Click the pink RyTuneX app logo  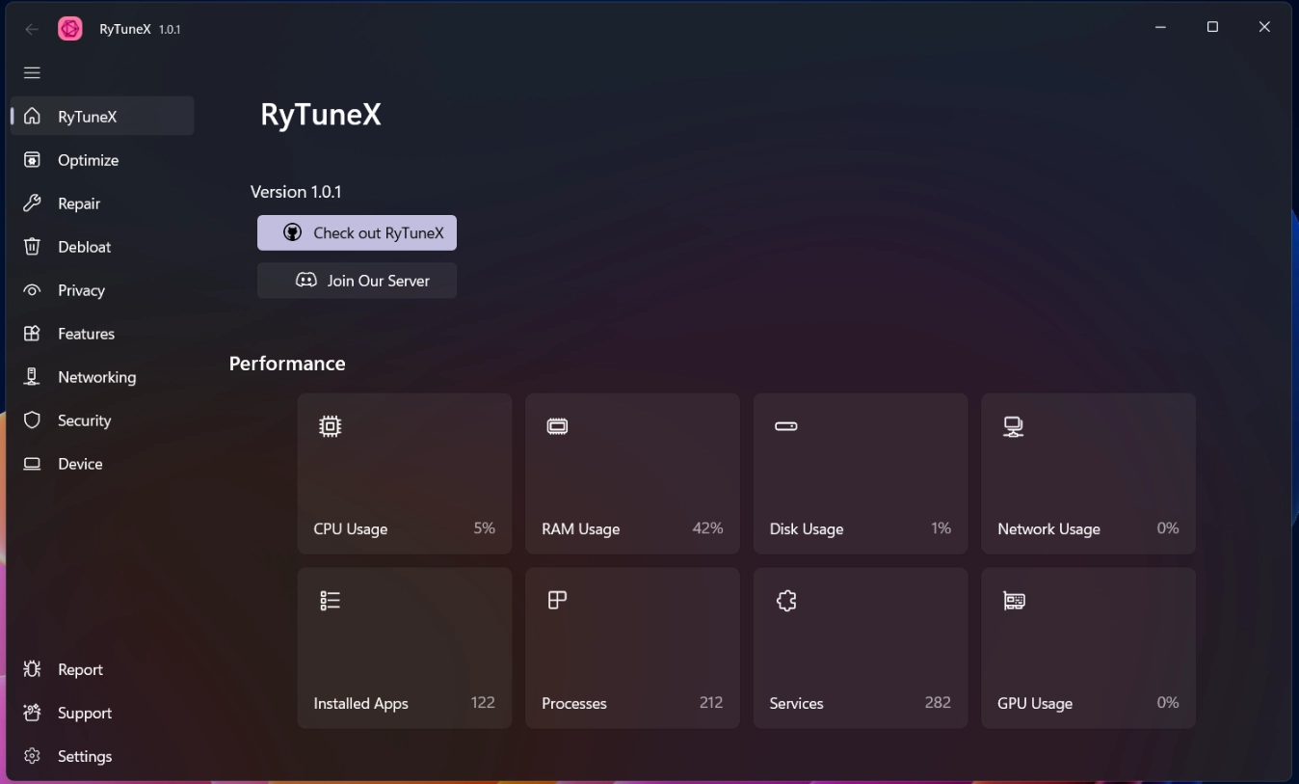[70, 29]
